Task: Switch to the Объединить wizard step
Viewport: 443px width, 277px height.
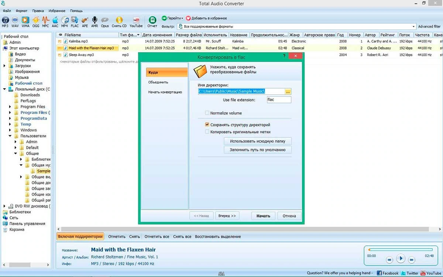Action: (x=158, y=82)
